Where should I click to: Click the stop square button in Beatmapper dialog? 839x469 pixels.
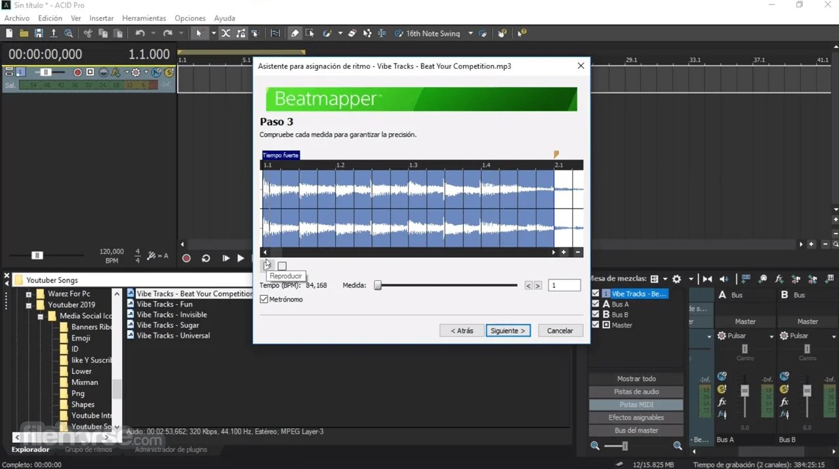pos(282,266)
